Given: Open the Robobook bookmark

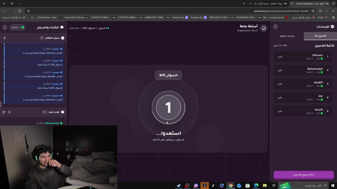Looking at the screenshot, I should click(x=49, y=18).
